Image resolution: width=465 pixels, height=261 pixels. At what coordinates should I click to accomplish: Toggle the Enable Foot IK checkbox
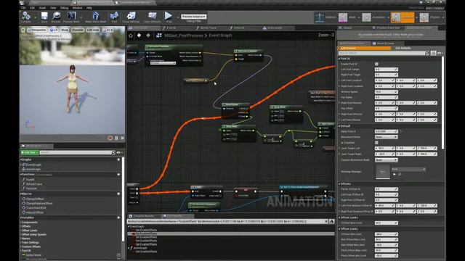tap(376, 64)
